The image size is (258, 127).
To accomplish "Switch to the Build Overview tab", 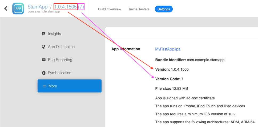I will pyautogui.click(x=110, y=9).
